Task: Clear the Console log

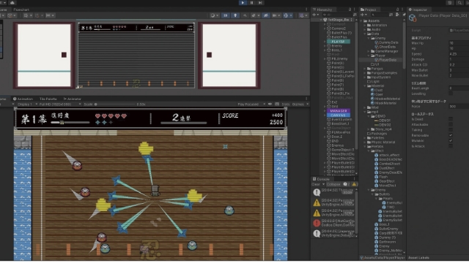Action: 316,184
